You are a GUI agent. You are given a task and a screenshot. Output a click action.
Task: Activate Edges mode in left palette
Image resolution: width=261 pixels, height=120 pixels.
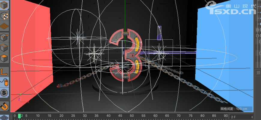(4, 48)
